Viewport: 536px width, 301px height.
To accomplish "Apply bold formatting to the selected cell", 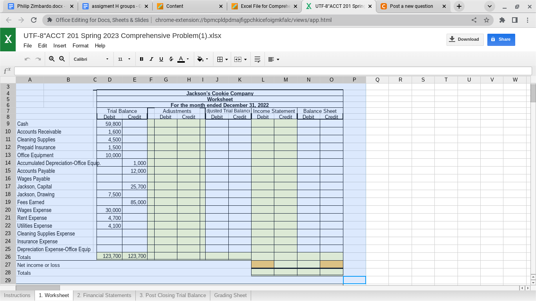I will [142, 59].
